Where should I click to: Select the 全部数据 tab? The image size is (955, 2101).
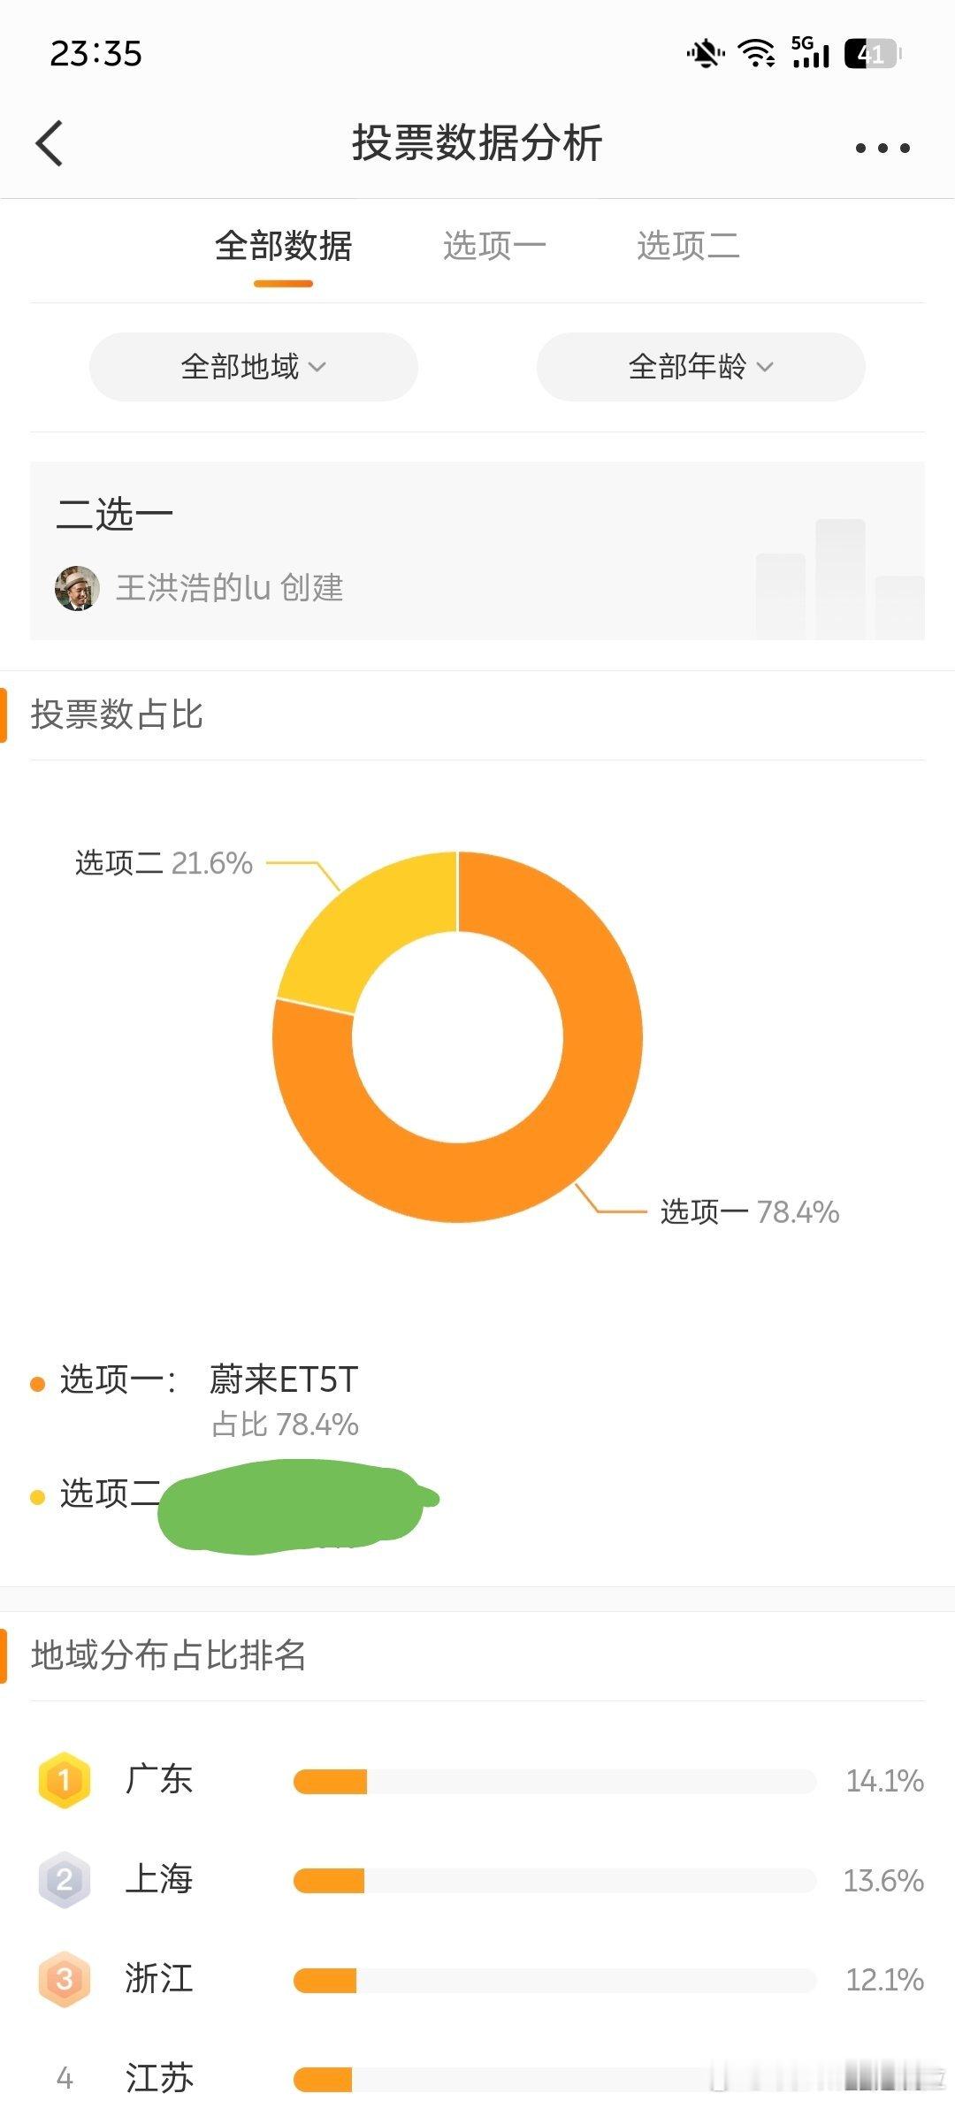click(283, 246)
